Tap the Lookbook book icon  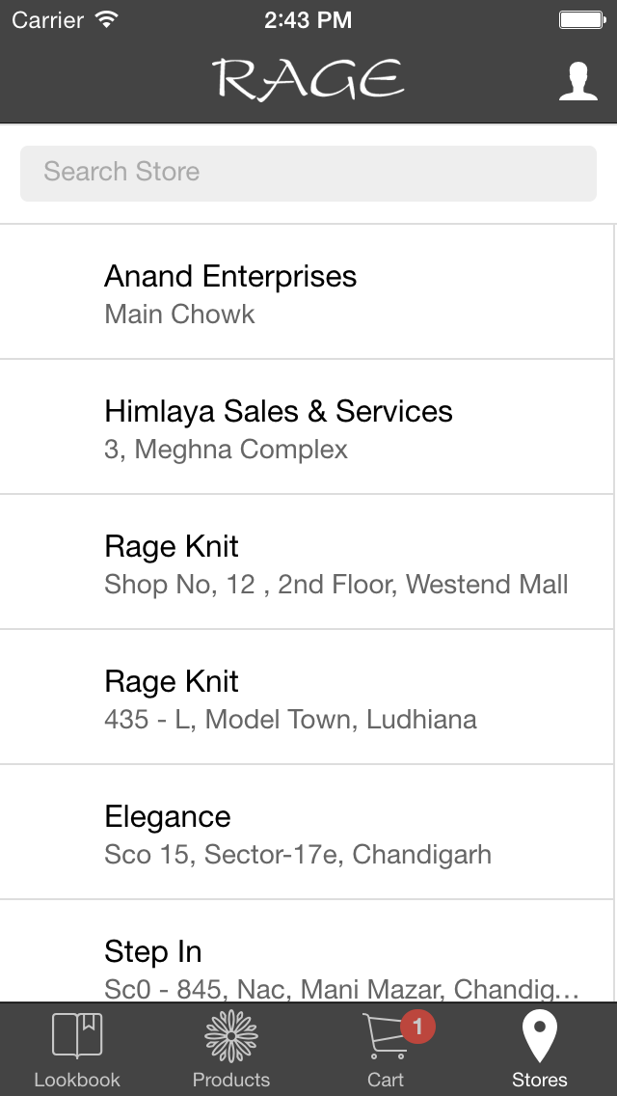point(77,1035)
